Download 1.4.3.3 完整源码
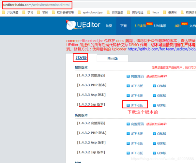196x163 pixels. [x=137, y=76]
